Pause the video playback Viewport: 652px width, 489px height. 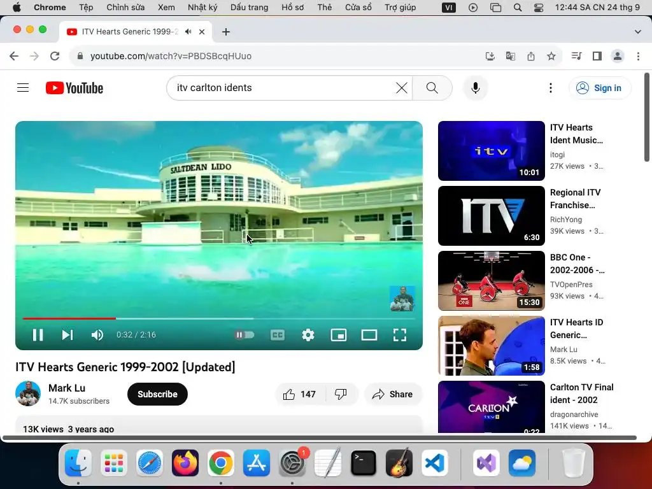tap(38, 335)
